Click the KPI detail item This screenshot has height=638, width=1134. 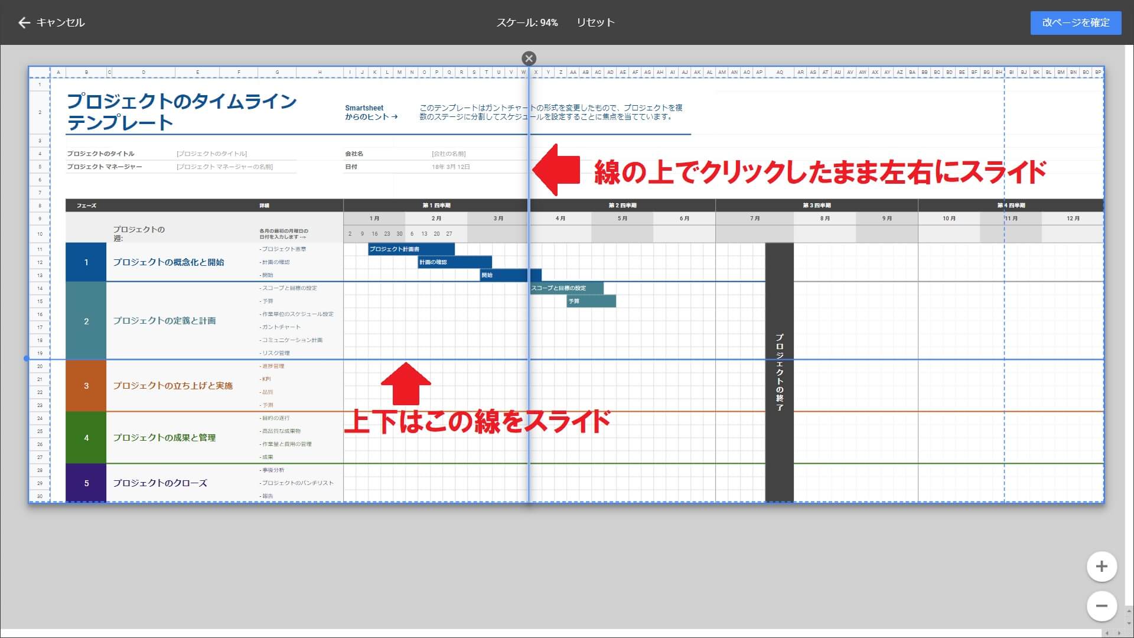(265, 379)
